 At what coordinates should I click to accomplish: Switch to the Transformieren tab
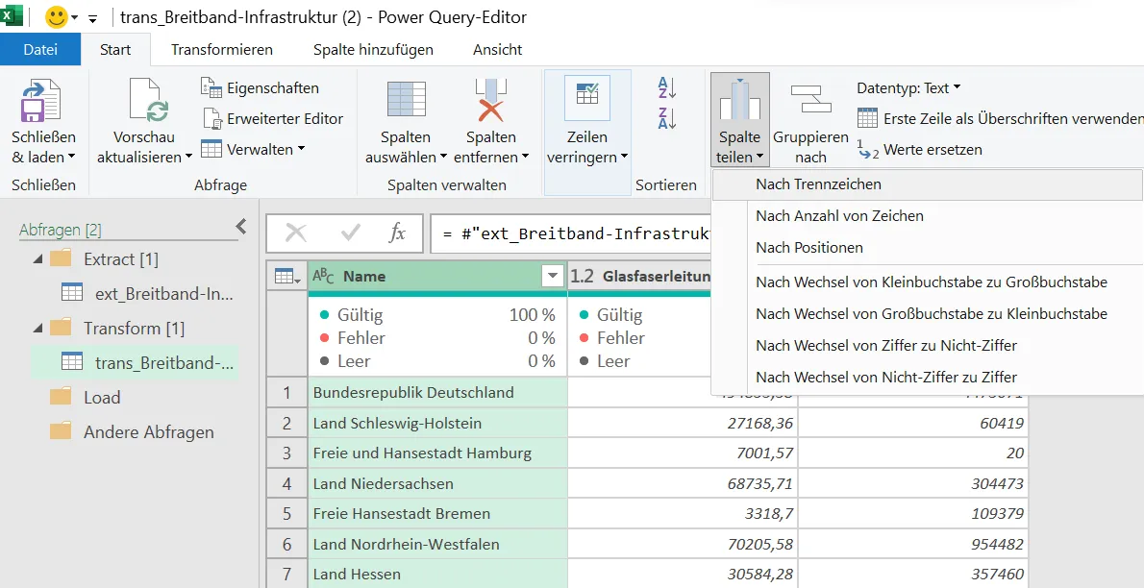(x=222, y=50)
